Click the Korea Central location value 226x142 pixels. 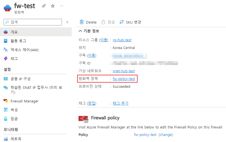point(124,48)
